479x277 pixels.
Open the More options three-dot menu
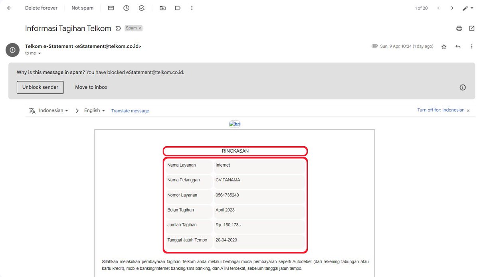point(192,8)
